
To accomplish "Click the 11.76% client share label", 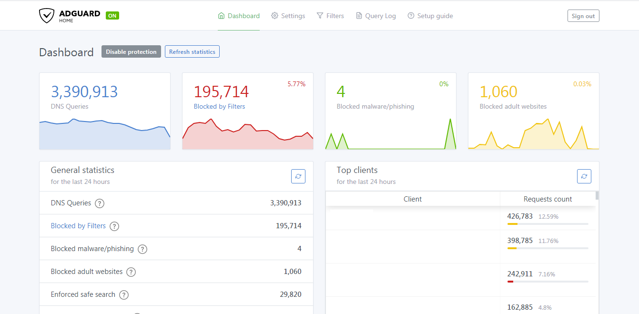I will point(548,241).
